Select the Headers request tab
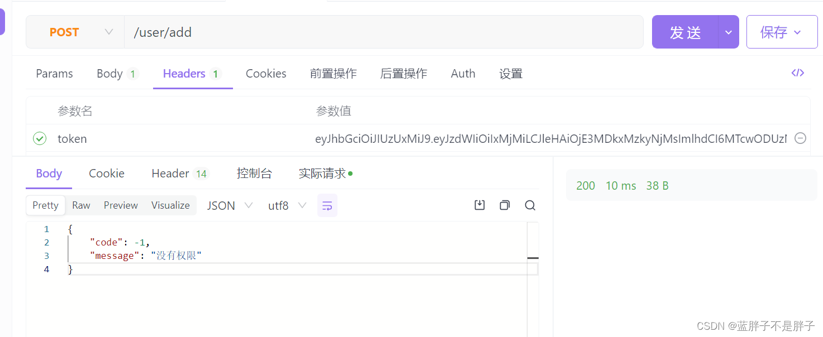Screen dimensions: 823x337 [193, 74]
